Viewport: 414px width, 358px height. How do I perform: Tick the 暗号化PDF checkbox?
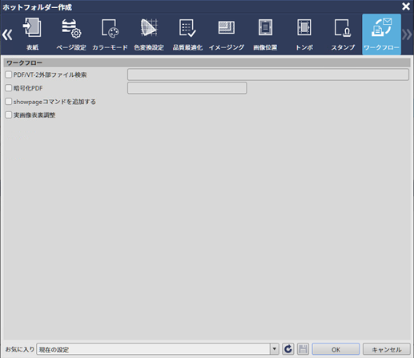tap(9, 88)
